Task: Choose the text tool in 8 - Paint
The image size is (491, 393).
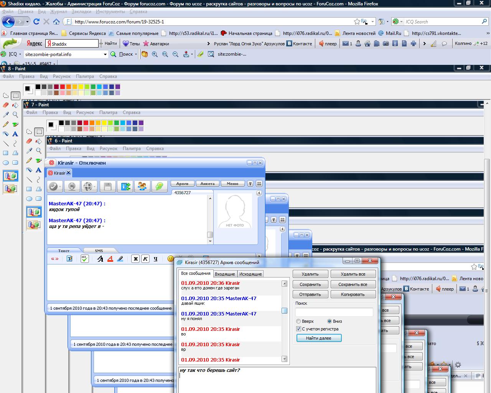Action: (15, 134)
